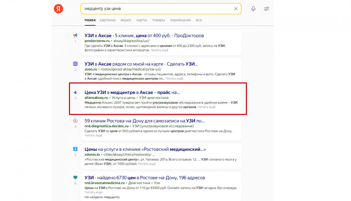Switch to the 'картинки' tab
The width and height of the screenshot is (351, 201).
[108, 20]
